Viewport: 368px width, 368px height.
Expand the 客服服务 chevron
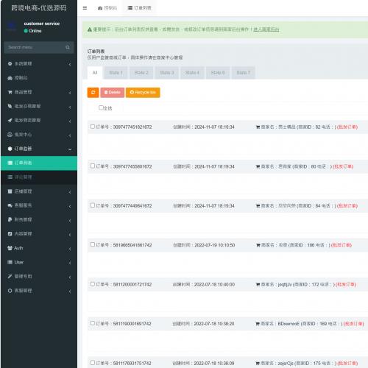[x=70, y=206]
